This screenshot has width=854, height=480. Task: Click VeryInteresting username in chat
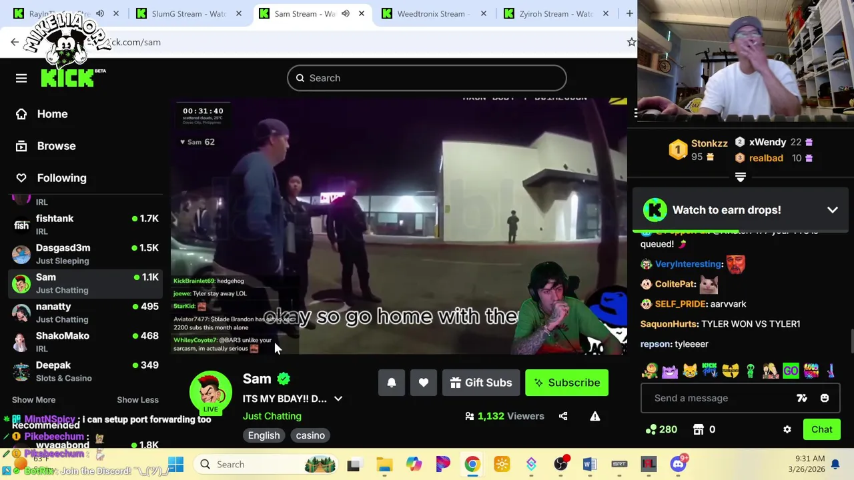(x=688, y=264)
